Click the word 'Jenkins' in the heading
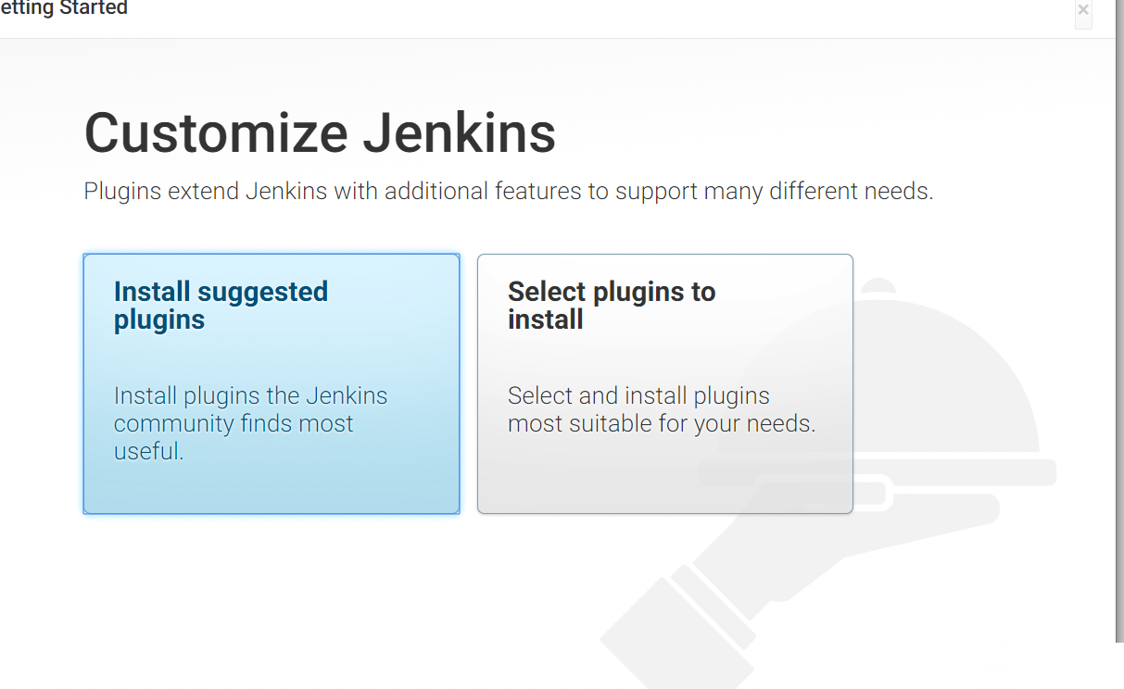This screenshot has height=689, width=1124. (x=459, y=132)
